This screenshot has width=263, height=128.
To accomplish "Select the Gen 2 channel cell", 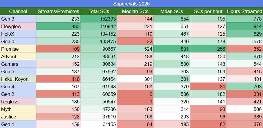I will click(18, 94).
